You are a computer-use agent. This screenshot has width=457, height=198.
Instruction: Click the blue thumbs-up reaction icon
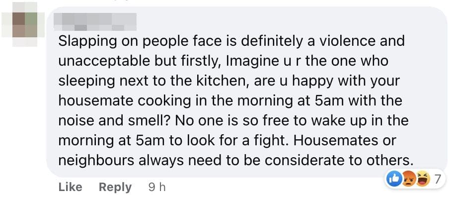click(392, 179)
